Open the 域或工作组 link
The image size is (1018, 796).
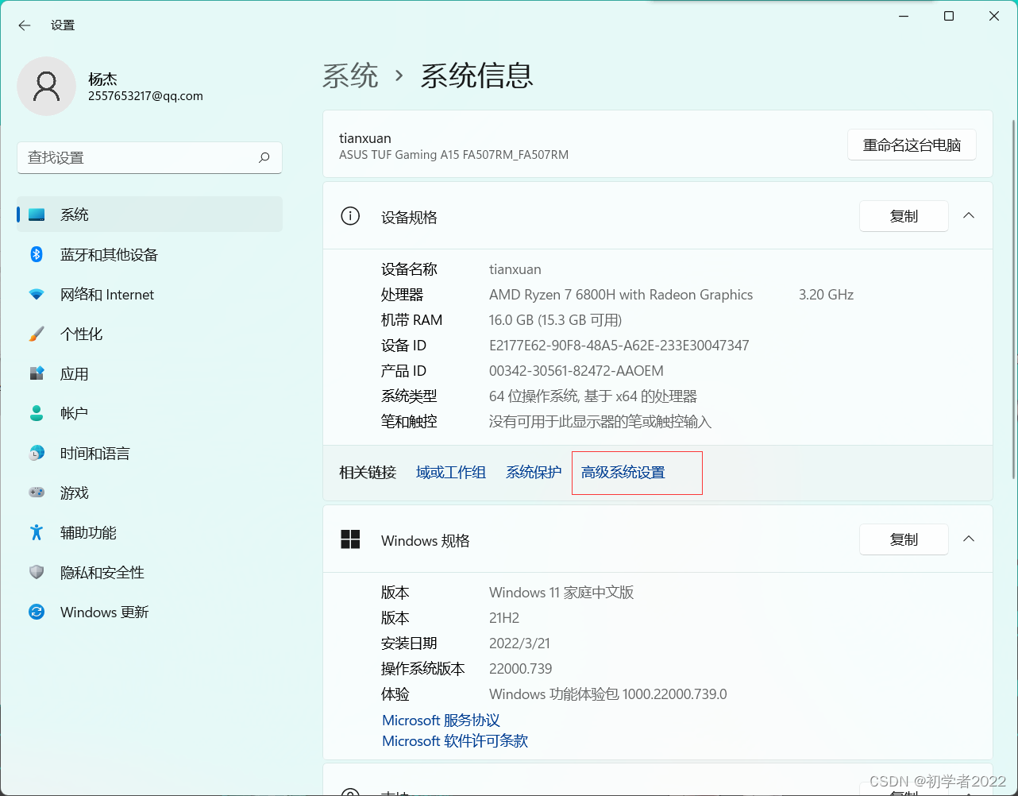tap(451, 472)
